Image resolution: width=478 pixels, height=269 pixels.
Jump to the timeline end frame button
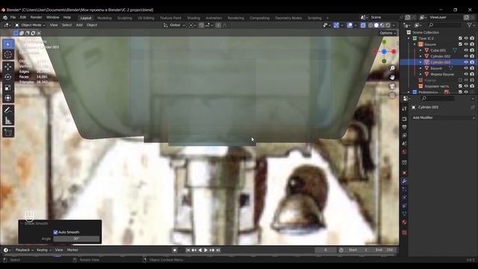click(x=218, y=250)
